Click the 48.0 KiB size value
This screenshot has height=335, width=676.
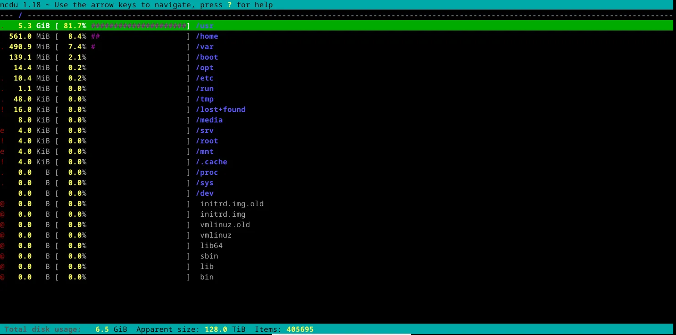pos(32,99)
